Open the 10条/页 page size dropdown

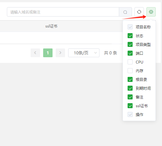(84, 53)
